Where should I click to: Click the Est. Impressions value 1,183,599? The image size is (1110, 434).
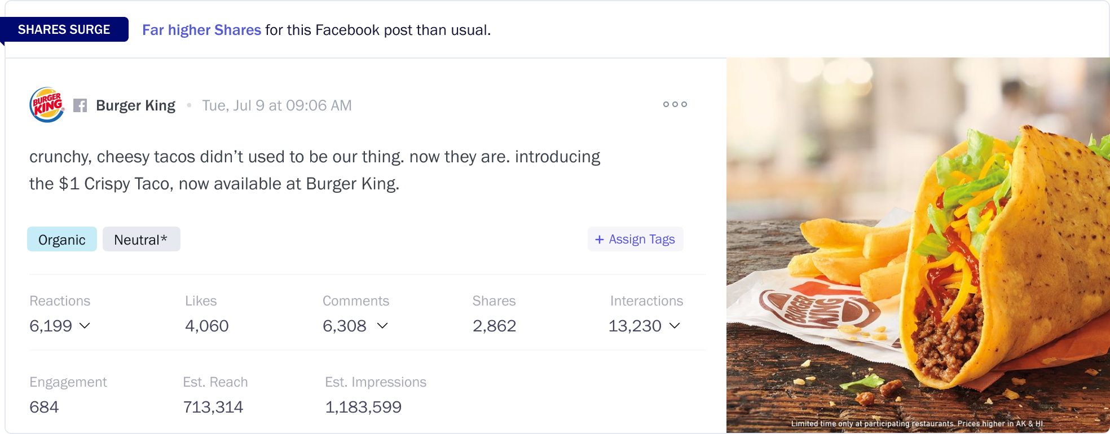(363, 407)
